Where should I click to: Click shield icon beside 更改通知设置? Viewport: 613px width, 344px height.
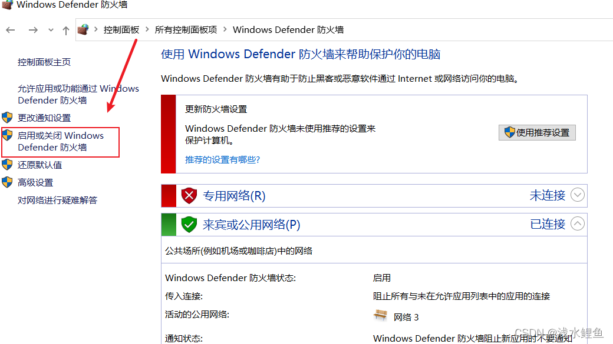coord(8,118)
